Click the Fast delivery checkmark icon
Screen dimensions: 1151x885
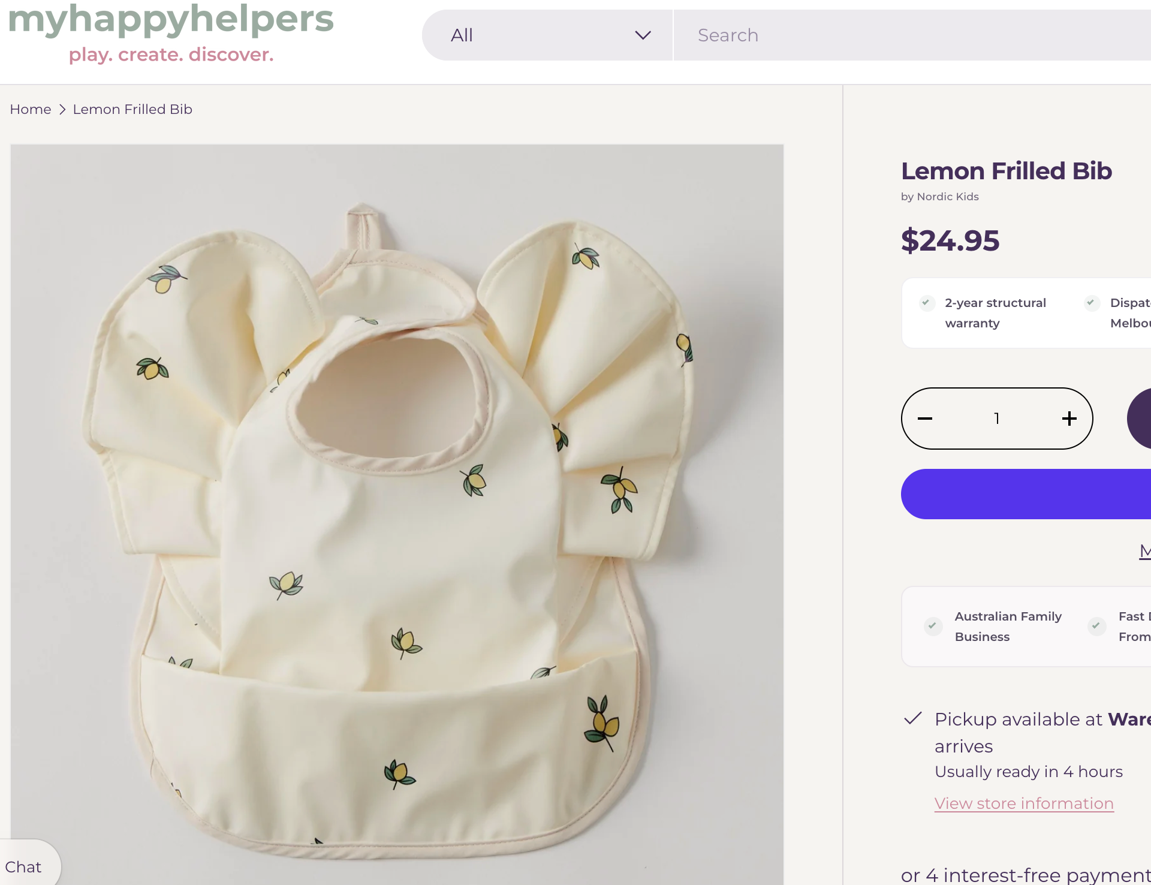click(1096, 626)
